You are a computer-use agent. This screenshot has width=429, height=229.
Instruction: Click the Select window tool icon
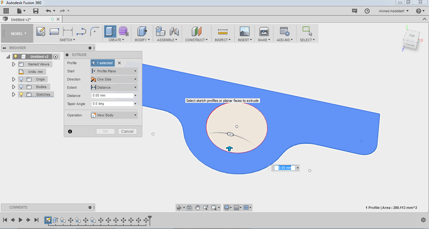click(x=307, y=31)
